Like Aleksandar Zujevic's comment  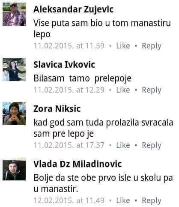123,46
